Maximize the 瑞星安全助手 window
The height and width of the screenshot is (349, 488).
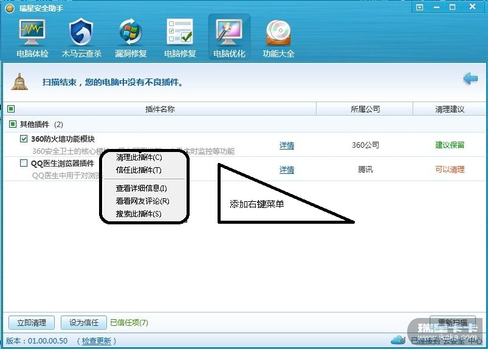coord(453,7)
